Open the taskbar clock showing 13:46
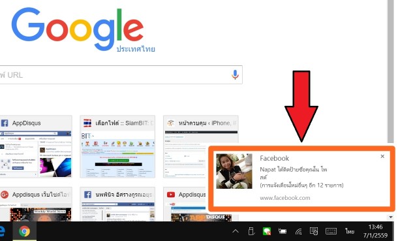Screen dimensions: 398x241 [375, 231]
